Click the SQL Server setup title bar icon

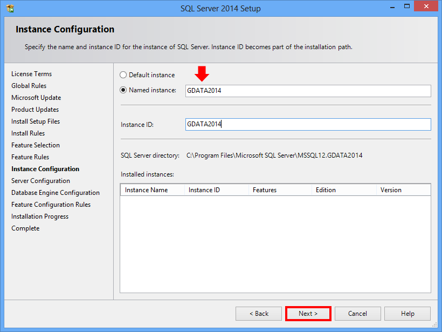coord(10,8)
